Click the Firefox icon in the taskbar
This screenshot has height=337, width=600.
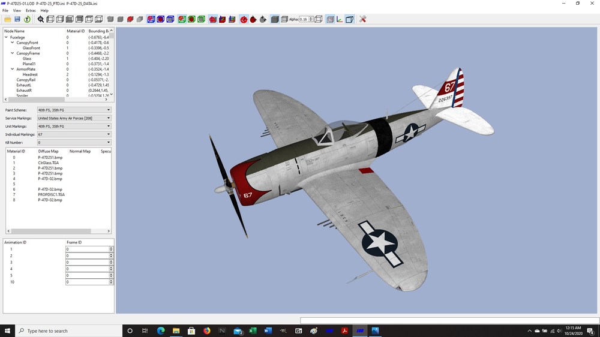(x=206, y=331)
